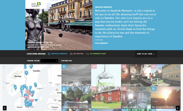Viewport: 183px width, 111px height.
Task: Click the Visit Sweden logo
Action: (x=36, y=4)
